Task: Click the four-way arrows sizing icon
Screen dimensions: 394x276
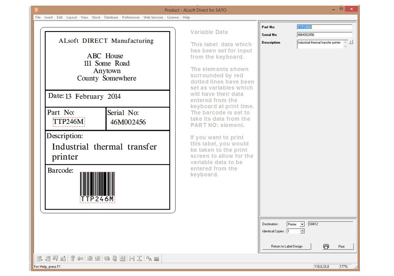Action: coord(123,259)
